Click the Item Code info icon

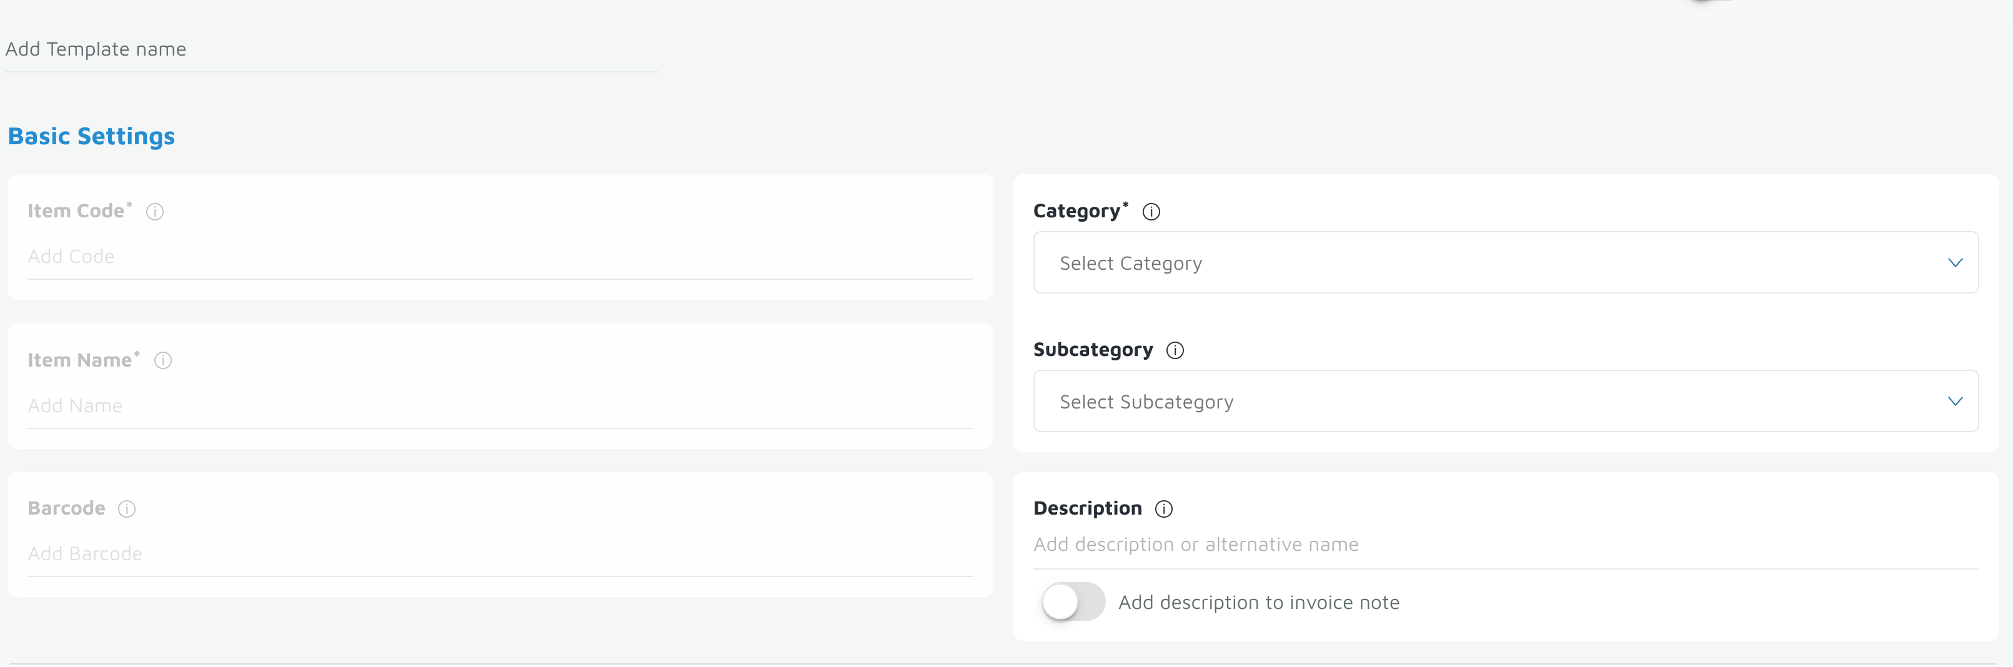(x=155, y=212)
